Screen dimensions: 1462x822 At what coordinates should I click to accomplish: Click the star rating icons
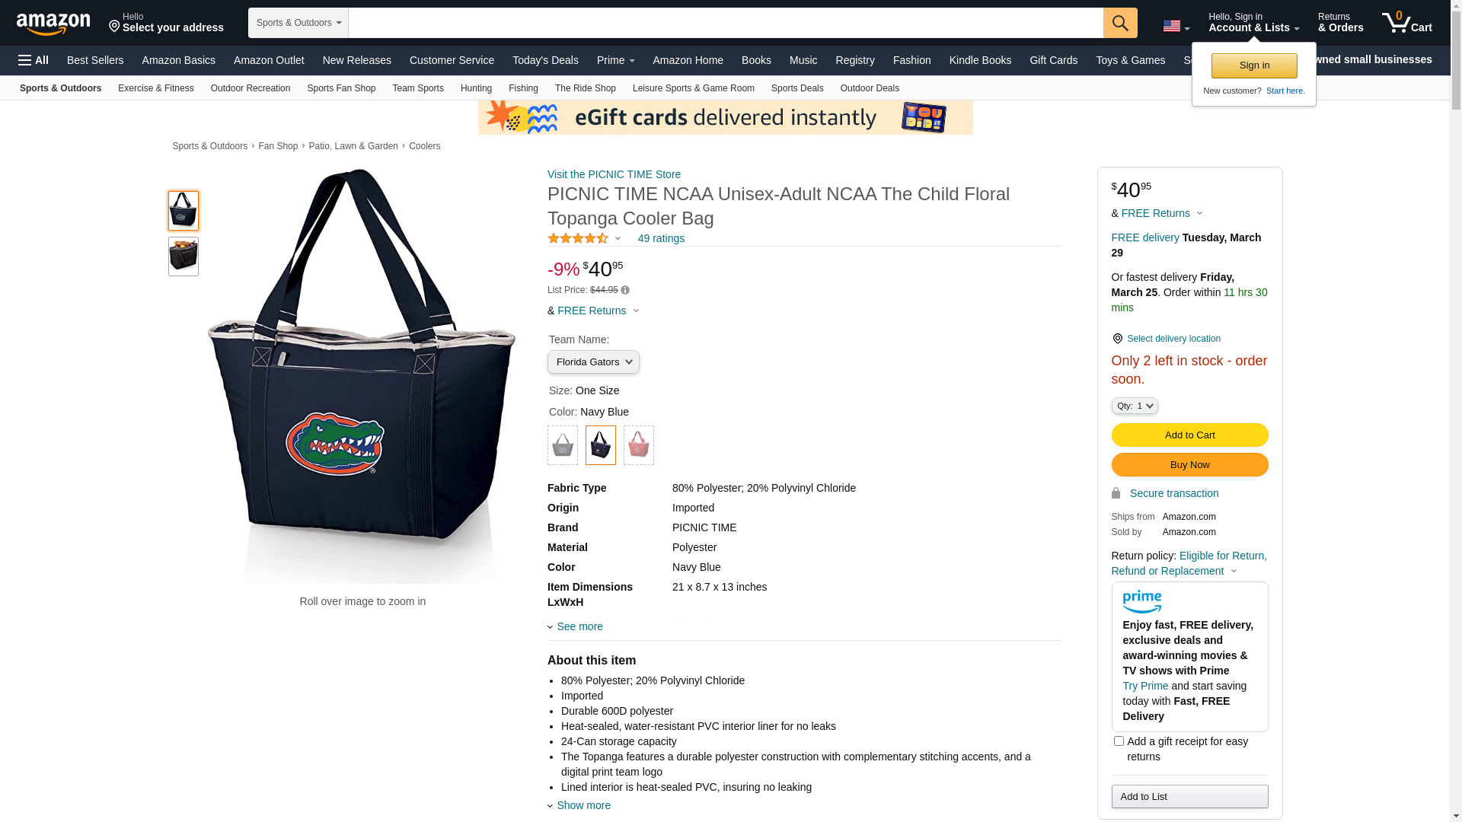pos(578,238)
